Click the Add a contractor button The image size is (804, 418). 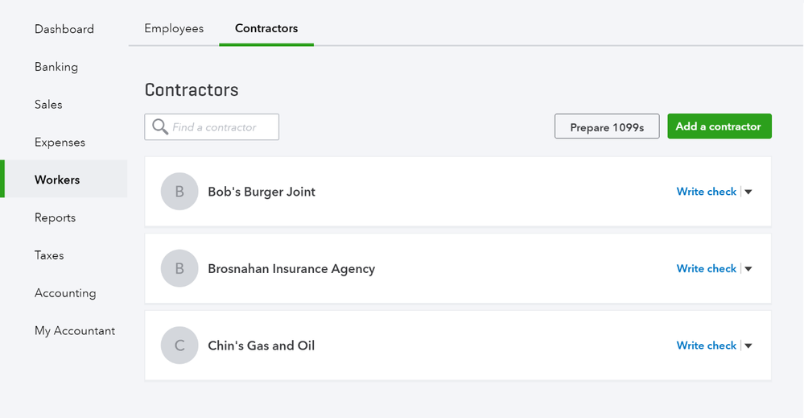(x=719, y=126)
